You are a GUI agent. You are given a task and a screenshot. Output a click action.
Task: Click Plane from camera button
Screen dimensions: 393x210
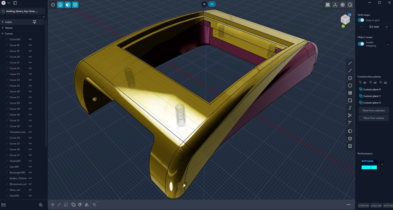pos(374,118)
